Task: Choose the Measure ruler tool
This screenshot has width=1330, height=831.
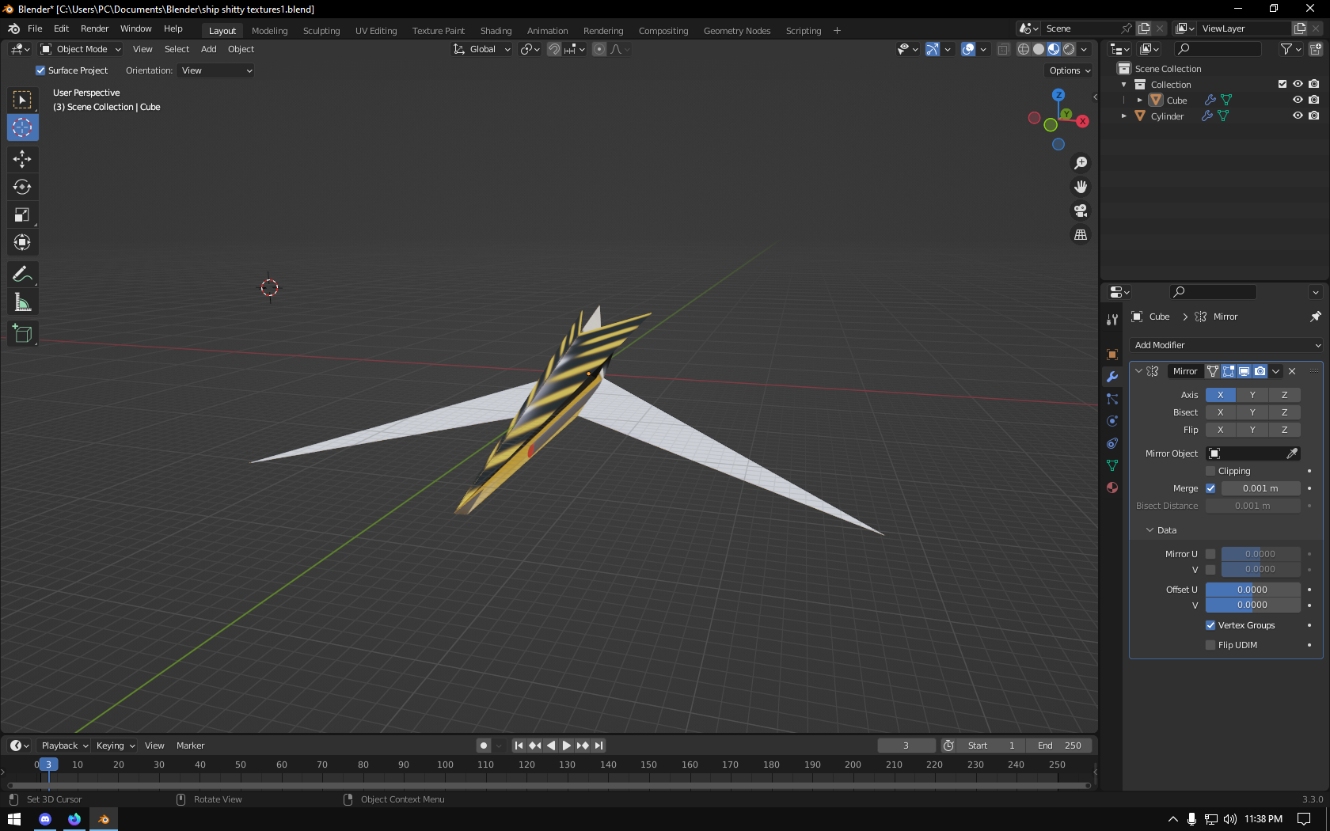Action: click(22, 302)
